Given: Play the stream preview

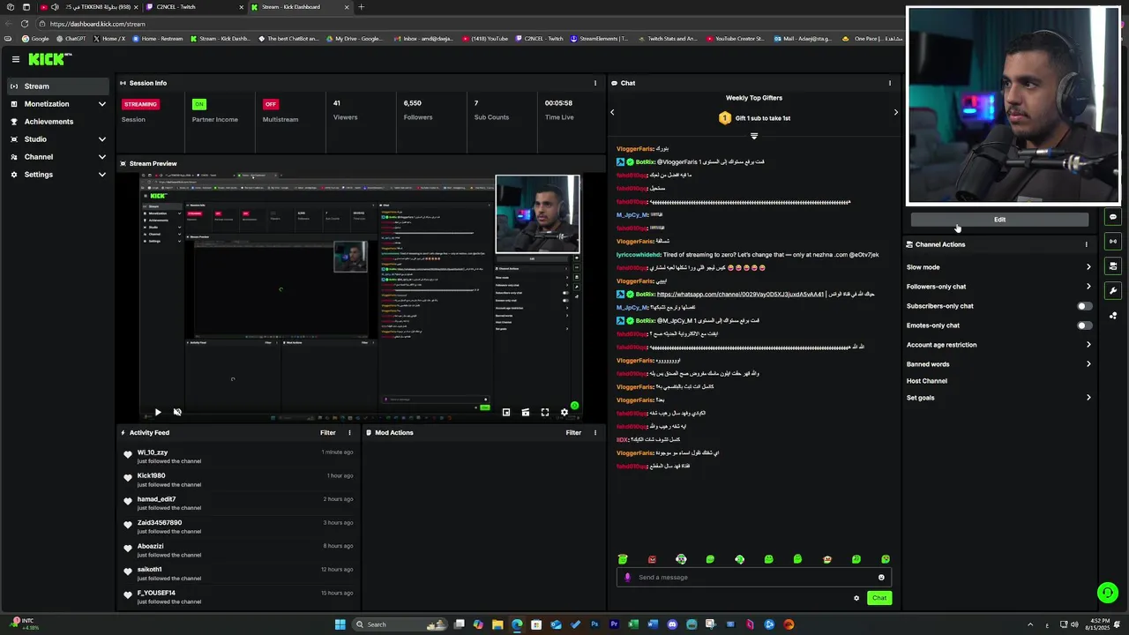Looking at the screenshot, I should point(158,412).
